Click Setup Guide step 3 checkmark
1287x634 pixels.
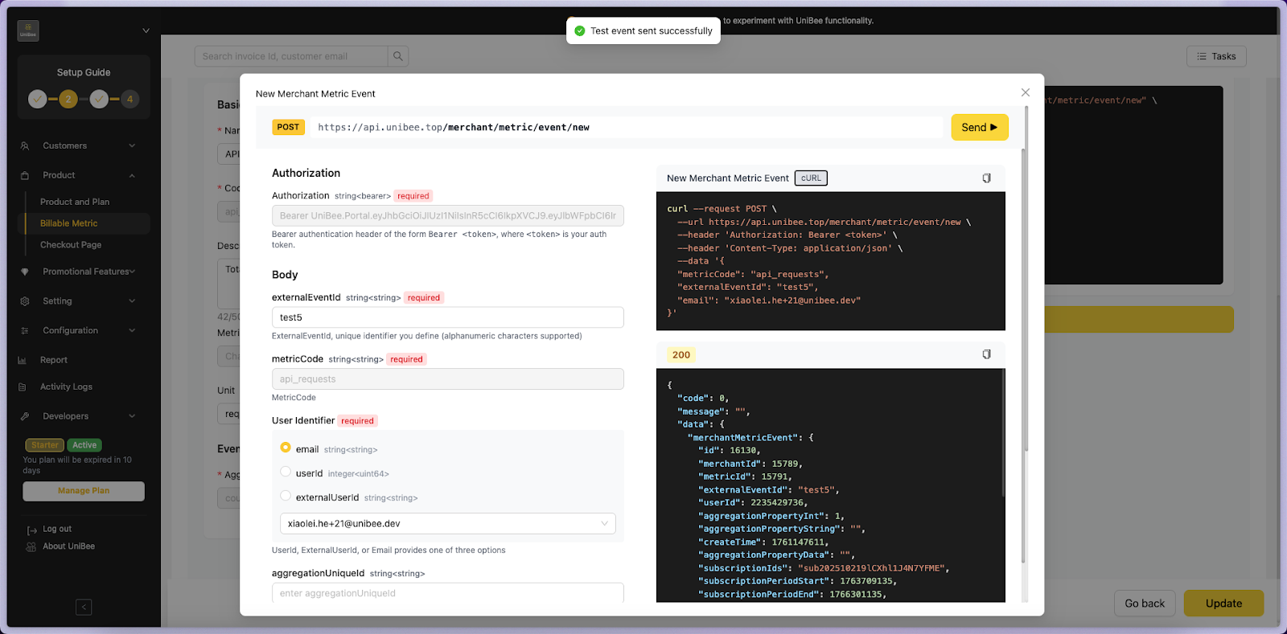tap(99, 99)
